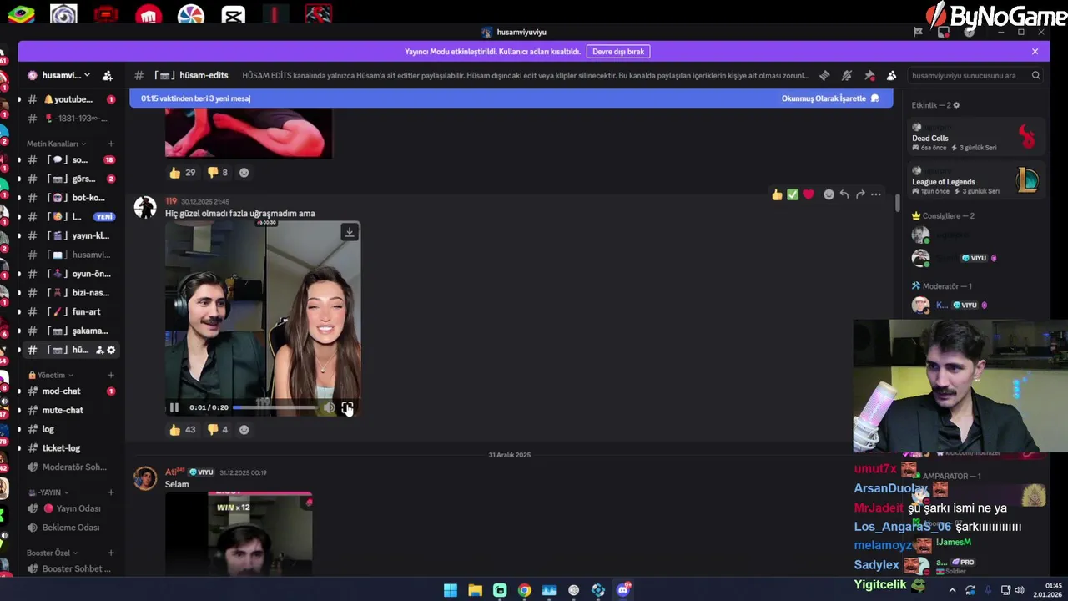Collapse Yönetim category
This screenshot has width=1068, height=601.
click(x=51, y=375)
